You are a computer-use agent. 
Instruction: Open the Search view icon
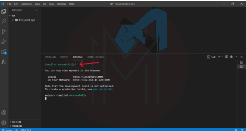click(x=4, y=21)
